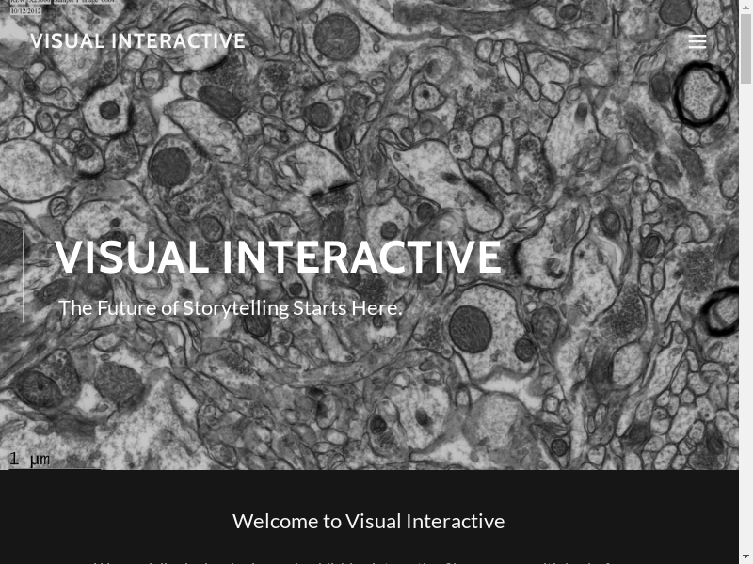The image size is (753, 564).
Task: Click the dark round organelle below the tagline
Action: coord(471,329)
